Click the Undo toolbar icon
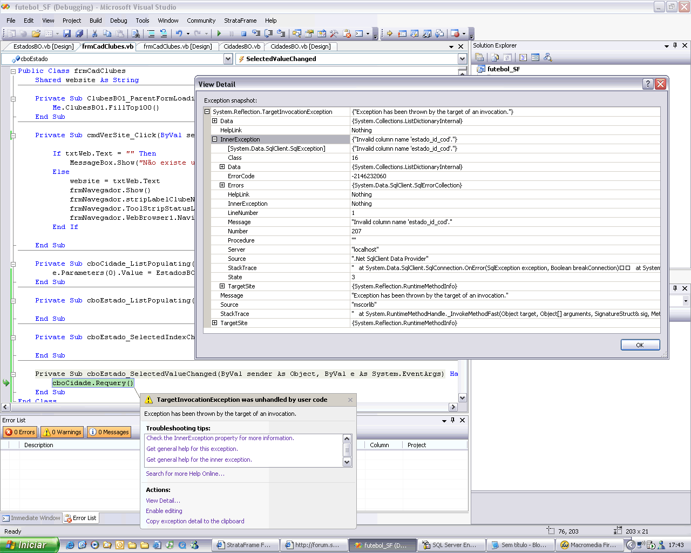The height and width of the screenshot is (553, 691). pyautogui.click(x=179, y=33)
